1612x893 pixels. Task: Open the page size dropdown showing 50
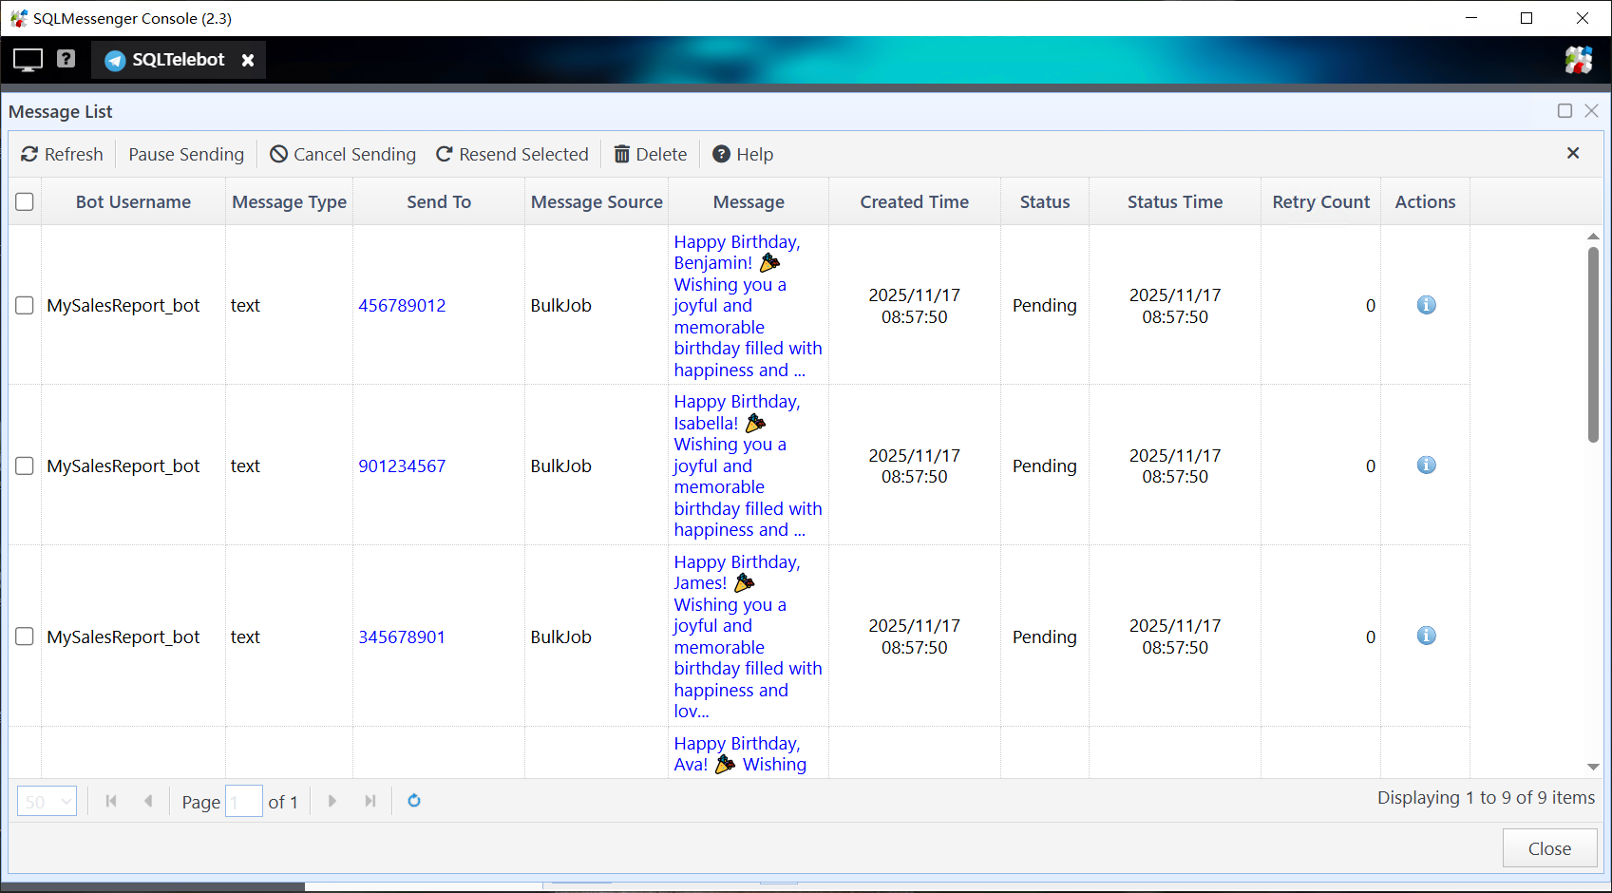pyautogui.click(x=47, y=801)
